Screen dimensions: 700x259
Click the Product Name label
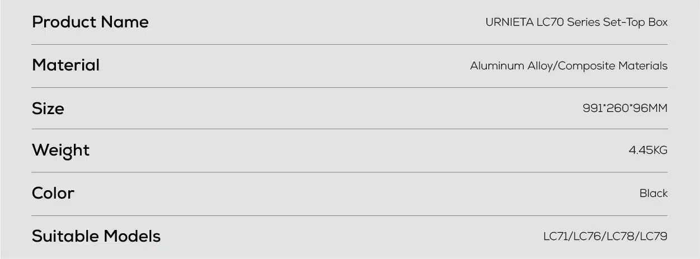pos(90,22)
